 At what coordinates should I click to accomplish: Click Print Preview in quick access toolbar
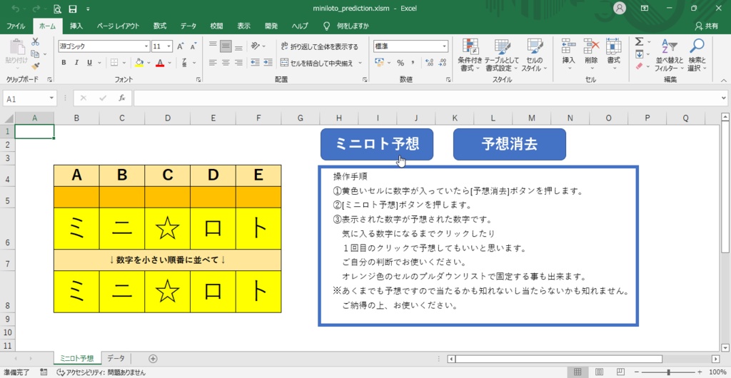tap(57, 9)
